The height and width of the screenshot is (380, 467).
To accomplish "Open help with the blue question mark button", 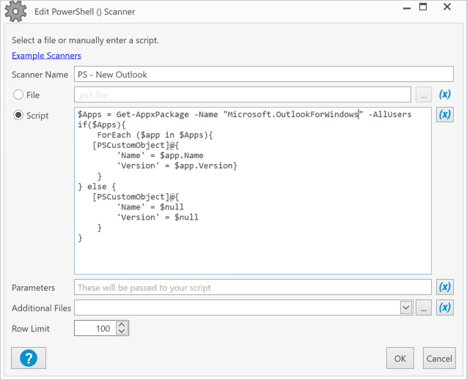I will tap(29, 358).
